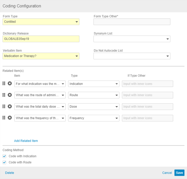Uncheck Code with Indication

4,156
